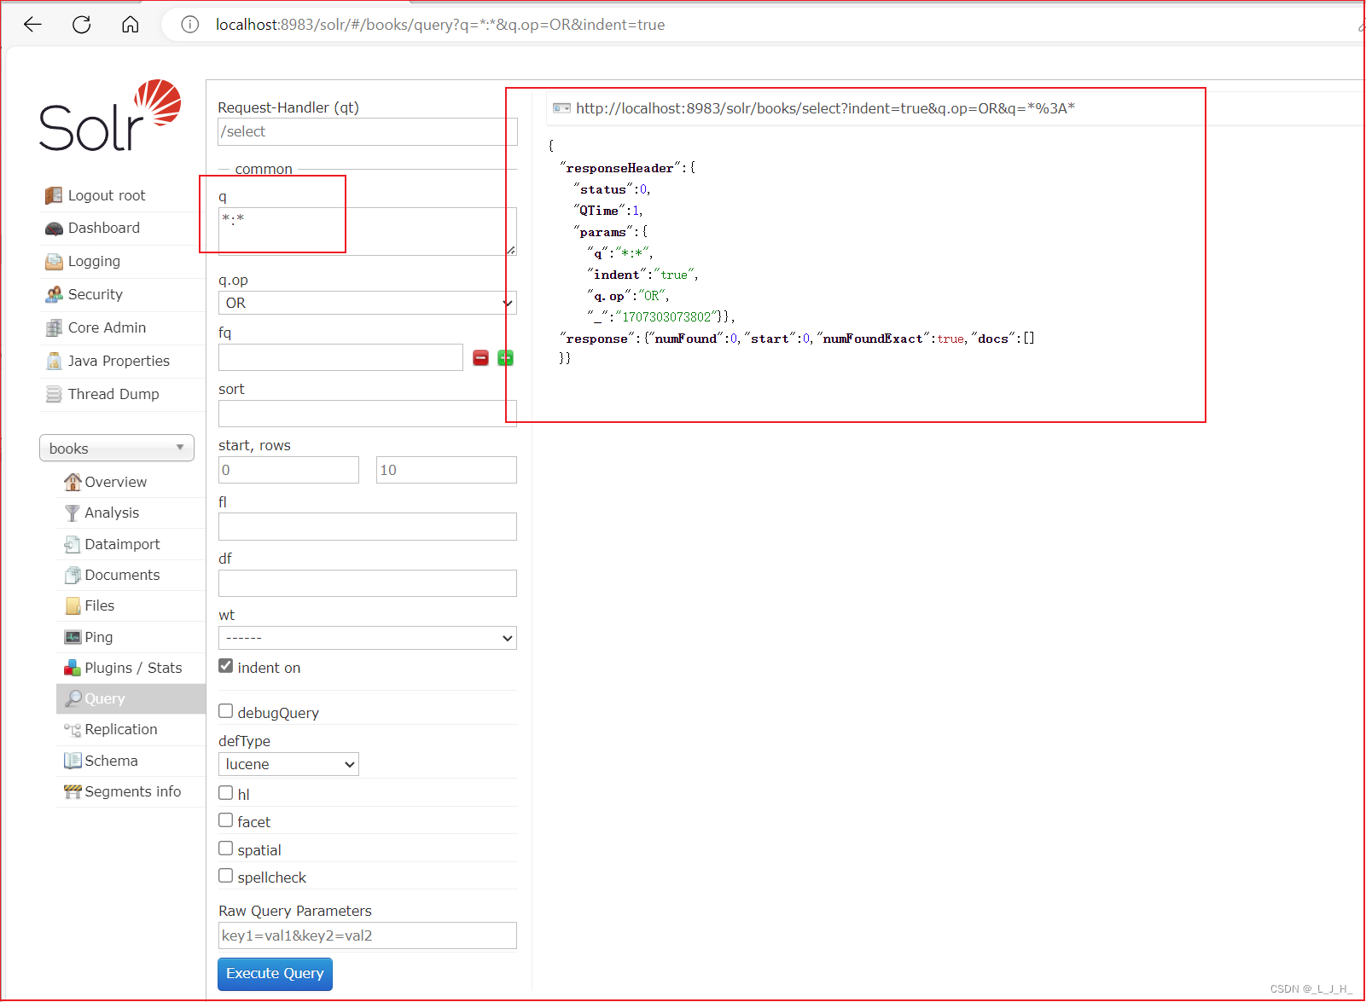Click the Request-Handler /select input field
The height and width of the screenshot is (1002, 1366).
(x=368, y=131)
